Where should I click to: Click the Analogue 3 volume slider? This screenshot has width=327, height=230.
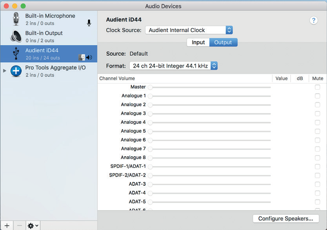coord(209,114)
